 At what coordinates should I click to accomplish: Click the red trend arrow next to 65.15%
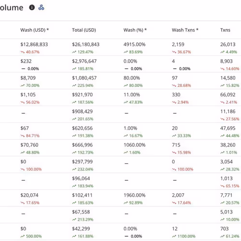[222, 186]
